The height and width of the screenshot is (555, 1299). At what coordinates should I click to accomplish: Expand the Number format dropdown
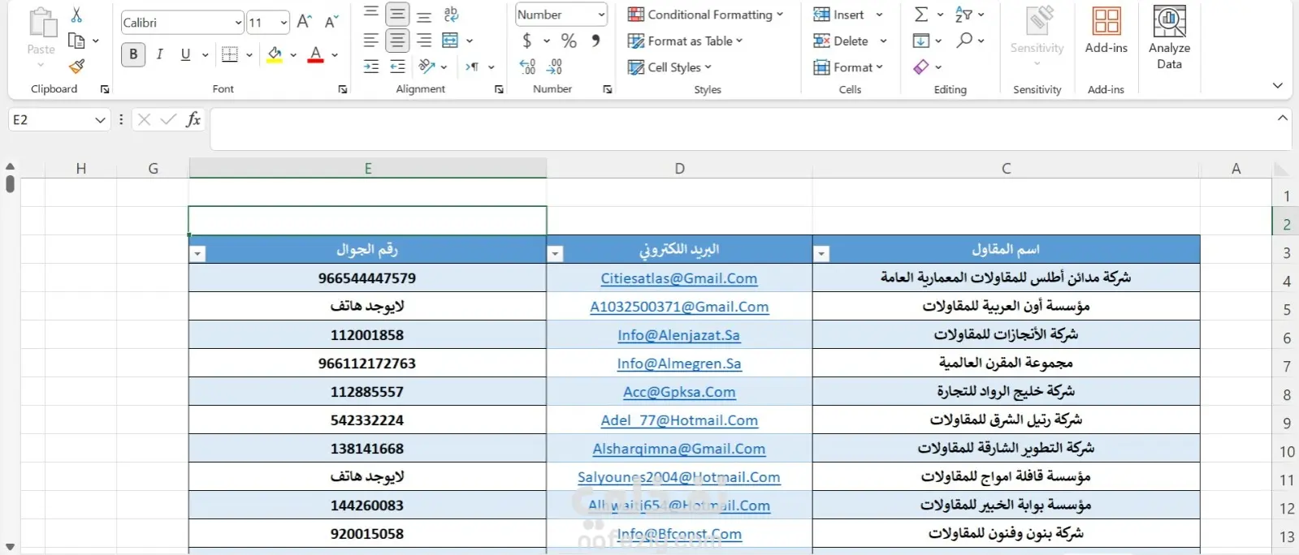[x=601, y=15]
